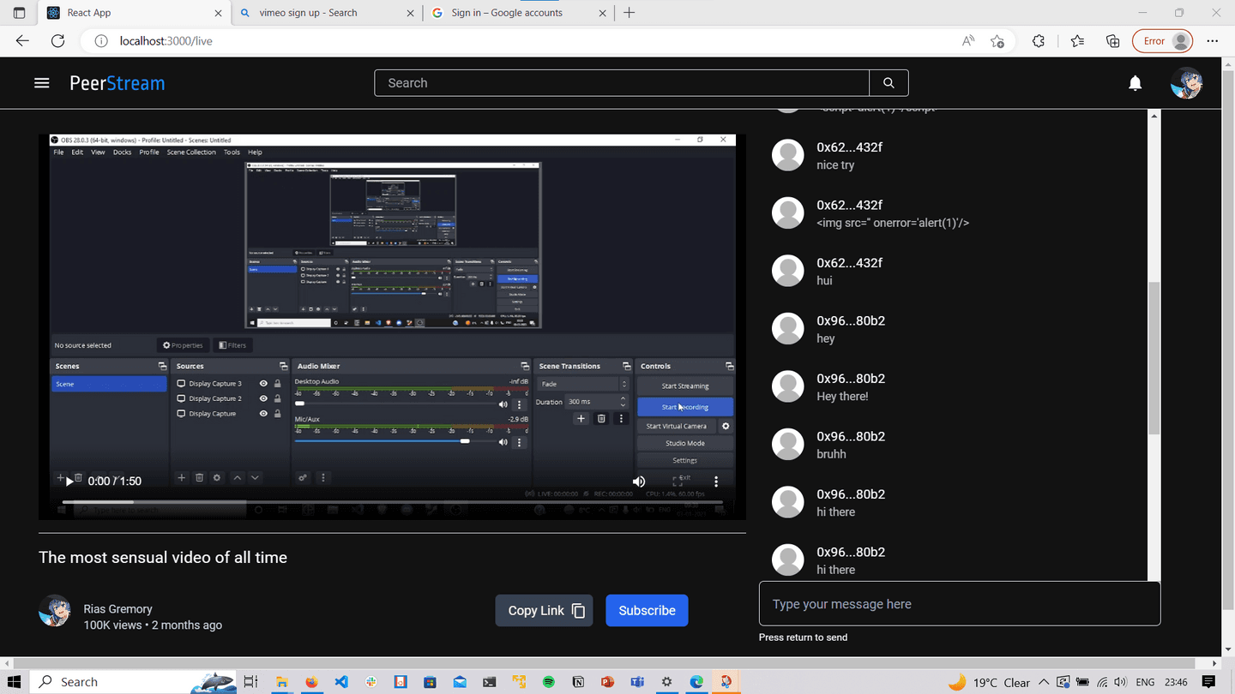Show hidden system tray icons
1235x694 pixels.
[1044, 682]
